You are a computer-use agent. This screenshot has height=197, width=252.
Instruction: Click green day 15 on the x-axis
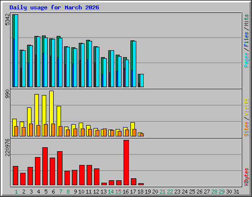pos(118,192)
